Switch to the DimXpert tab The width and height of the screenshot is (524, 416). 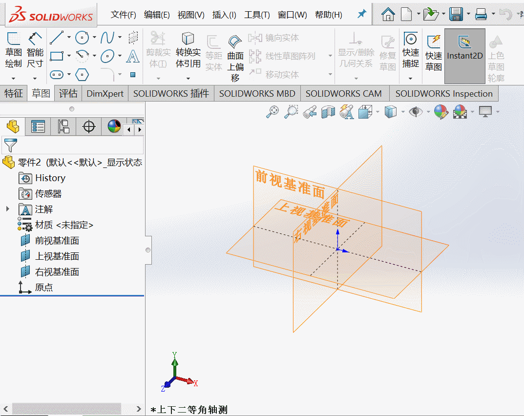click(105, 94)
